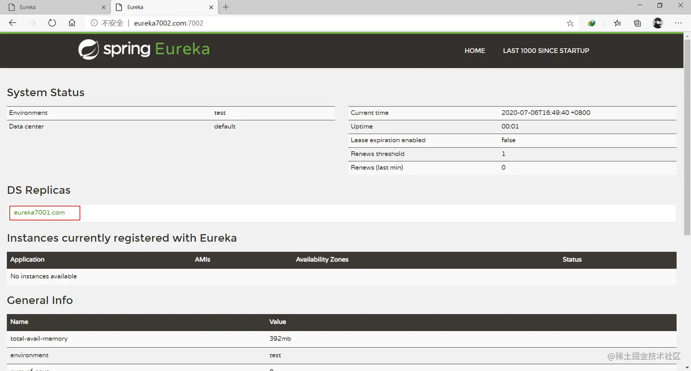Open the Collections icon

(638, 23)
